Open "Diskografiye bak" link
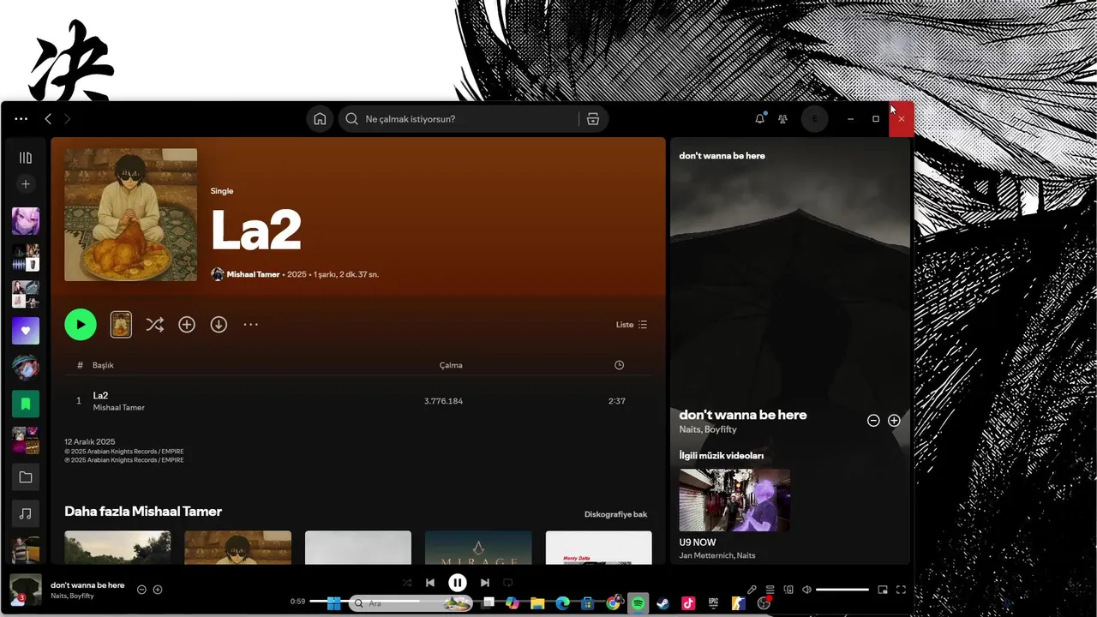Image resolution: width=1097 pixels, height=617 pixels. click(615, 514)
